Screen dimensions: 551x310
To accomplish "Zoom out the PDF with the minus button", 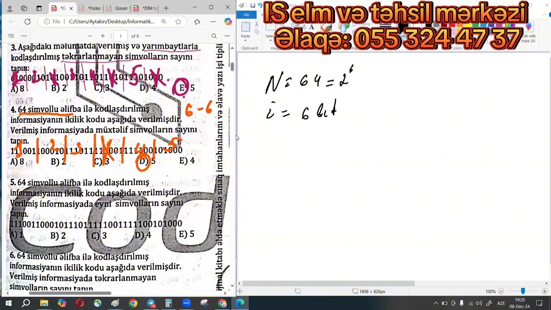I will coord(90,36).
